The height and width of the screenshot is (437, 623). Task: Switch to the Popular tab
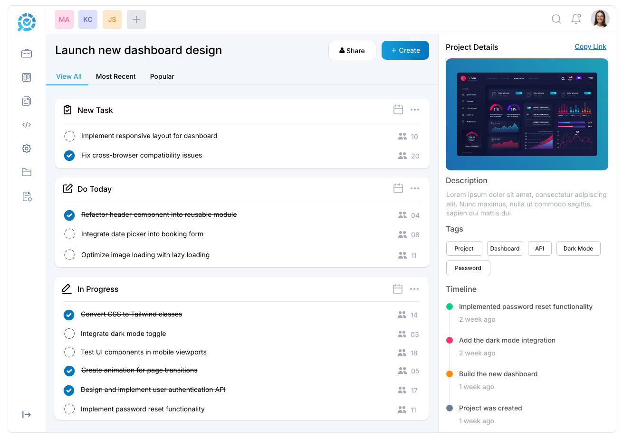coord(162,76)
